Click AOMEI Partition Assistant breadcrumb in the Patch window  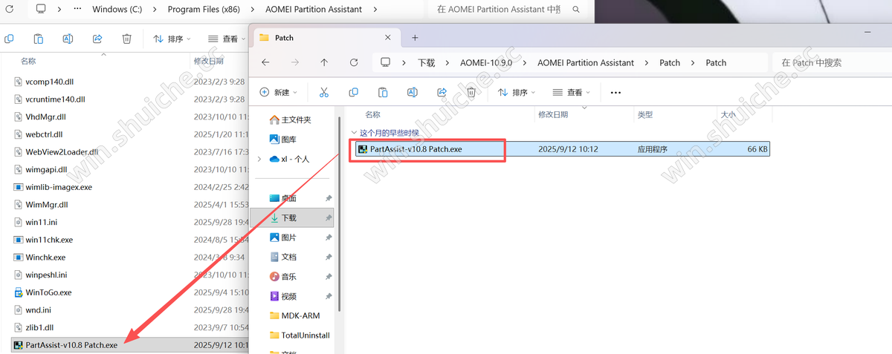(x=586, y=63)
